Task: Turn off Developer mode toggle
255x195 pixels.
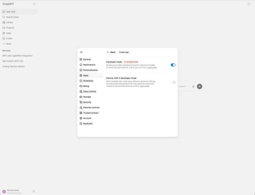Action: click(x=173, y=65)
